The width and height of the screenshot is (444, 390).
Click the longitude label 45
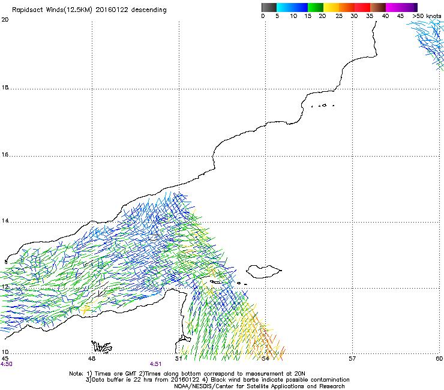[x=5, y=359]
